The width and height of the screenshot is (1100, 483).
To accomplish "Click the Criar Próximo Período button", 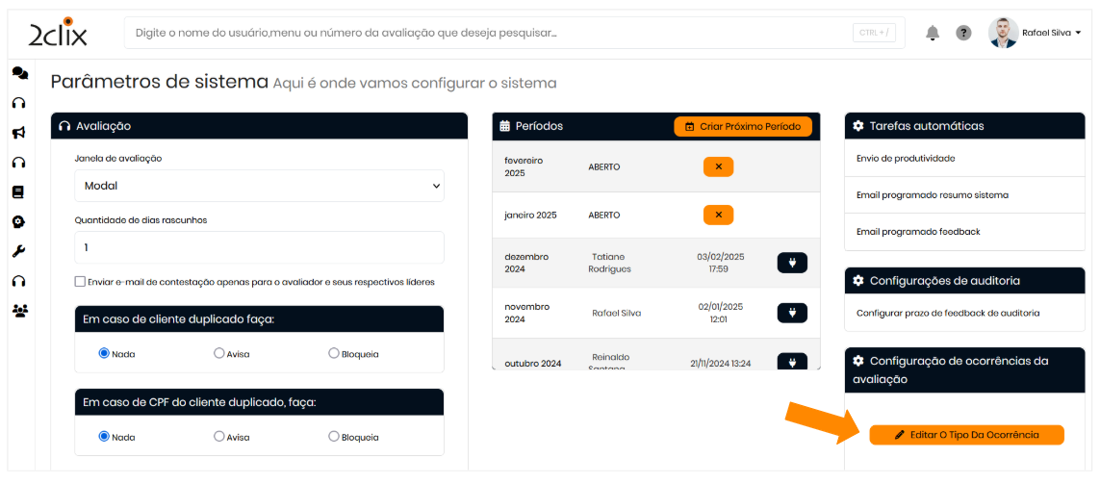I will 742,127.
